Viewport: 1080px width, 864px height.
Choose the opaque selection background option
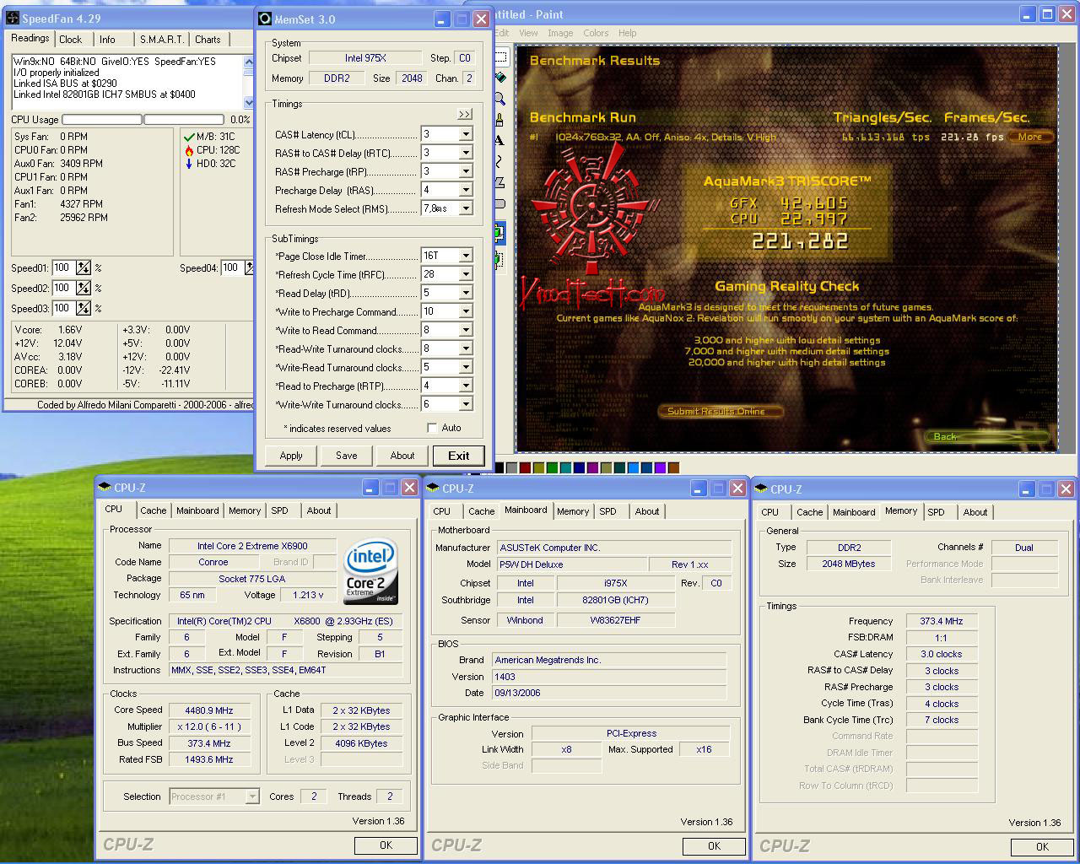pos(499,233)
